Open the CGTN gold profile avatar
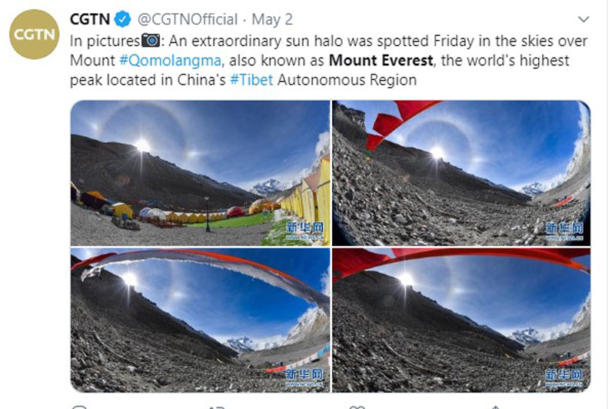 coord(34,35)
